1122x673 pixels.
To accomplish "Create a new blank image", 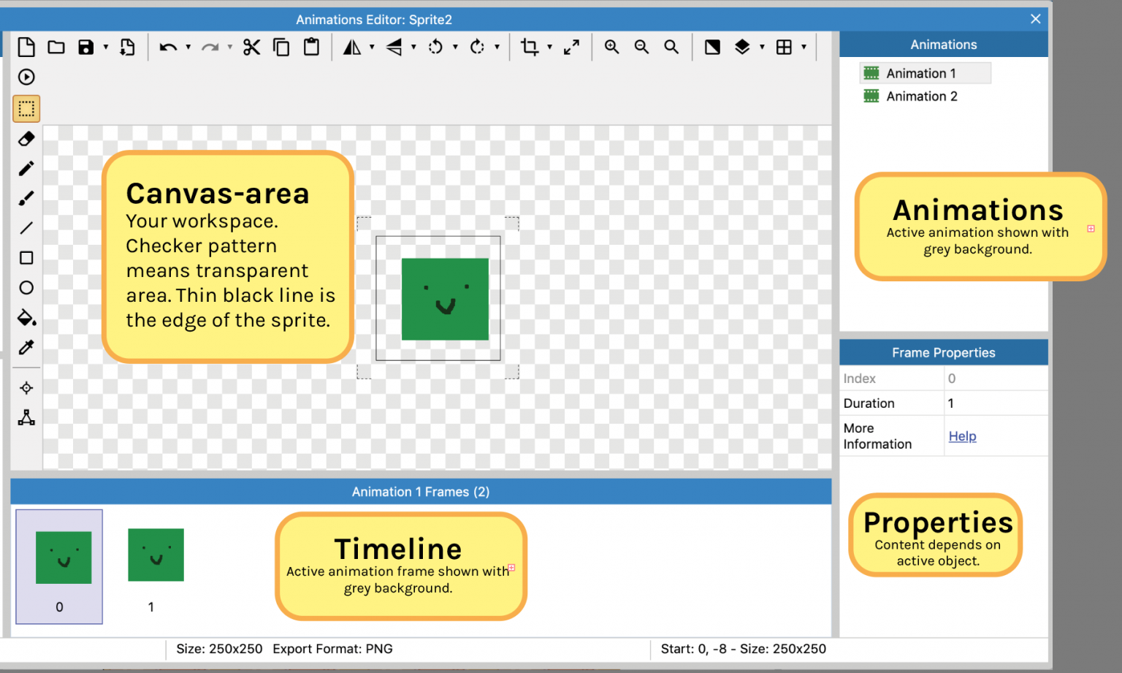I will coord(26,47).
